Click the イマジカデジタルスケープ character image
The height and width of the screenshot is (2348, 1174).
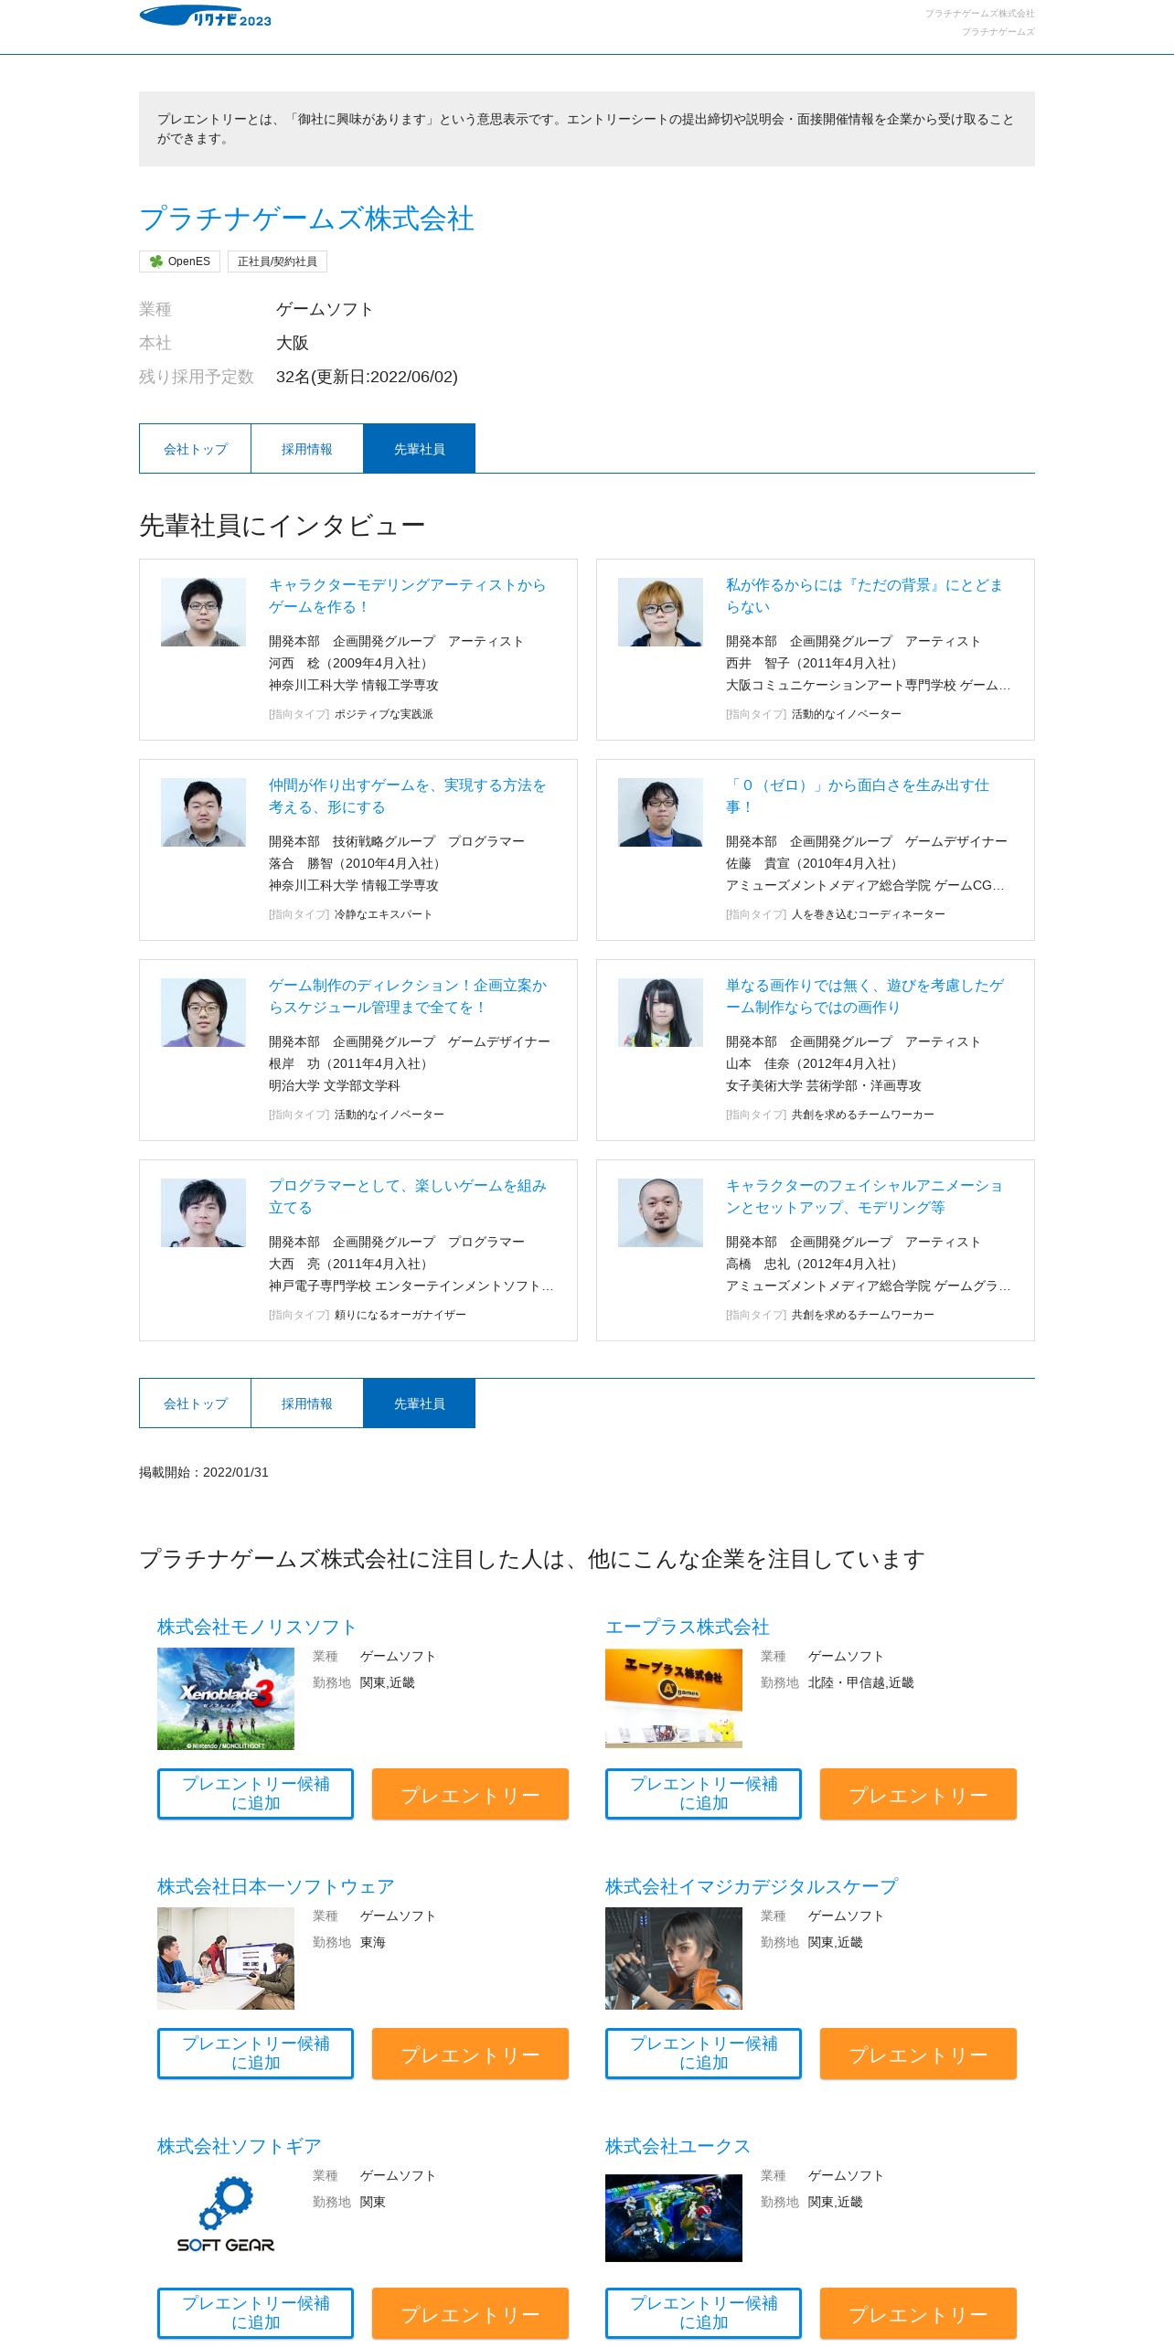click(674, 1958)
